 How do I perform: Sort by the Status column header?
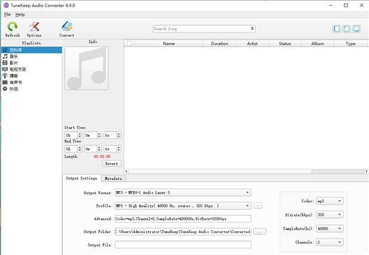pos(285,44)
